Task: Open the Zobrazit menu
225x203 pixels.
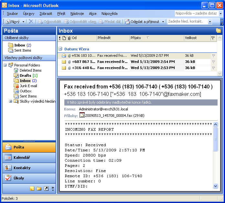Action: pos(46,14)
